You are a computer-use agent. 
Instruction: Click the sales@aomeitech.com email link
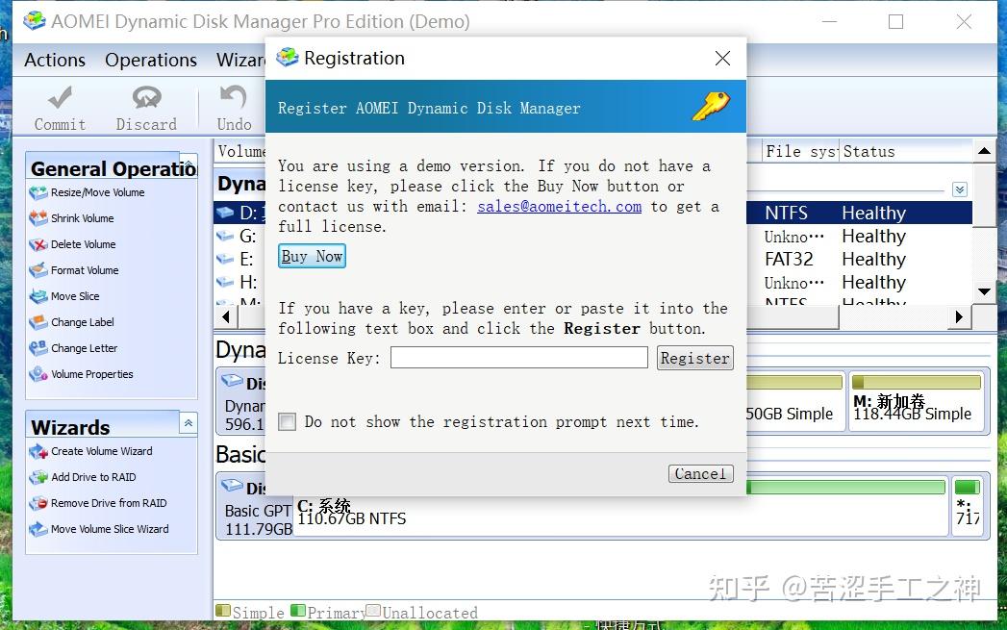[x=559, y=206]
